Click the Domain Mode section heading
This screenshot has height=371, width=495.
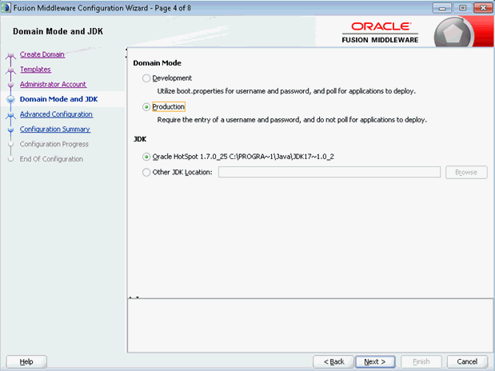pos(158,63)
